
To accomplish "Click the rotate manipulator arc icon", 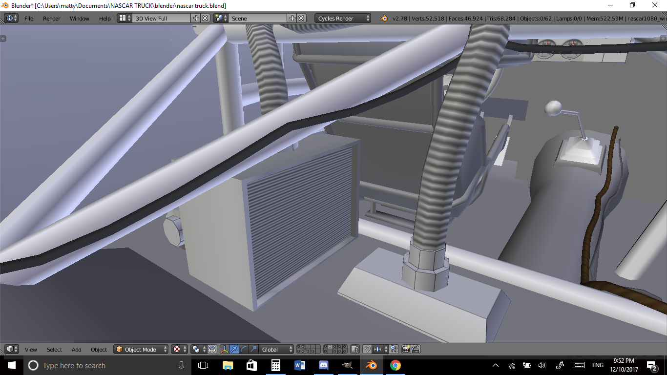I will tap(244, 349).
